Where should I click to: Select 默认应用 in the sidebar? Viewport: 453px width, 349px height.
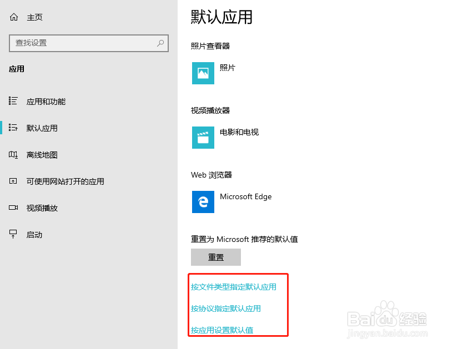pos(42,128)
